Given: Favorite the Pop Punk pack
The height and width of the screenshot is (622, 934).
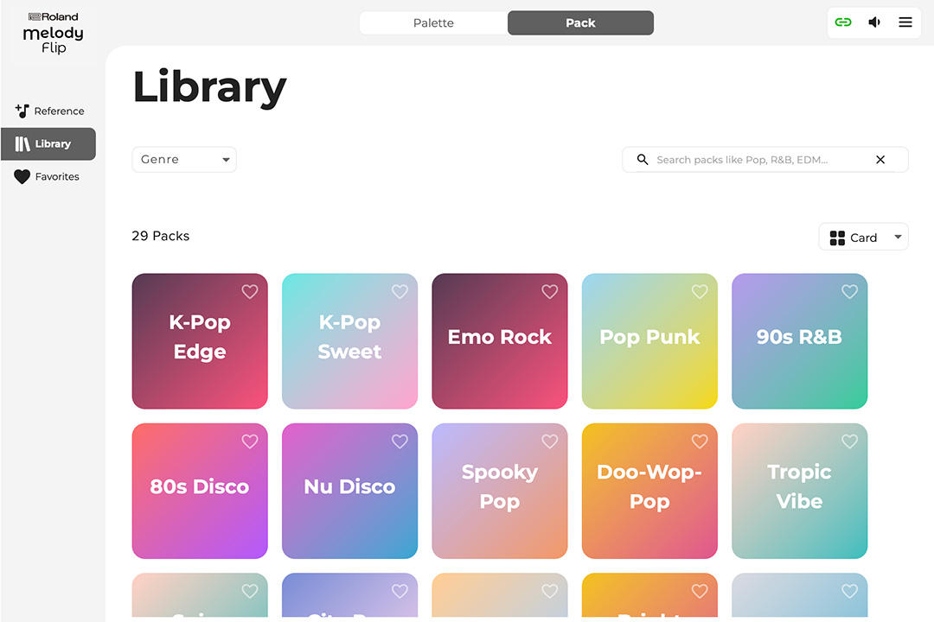Looking at the screenshot, I should pyautogui.click(x=700, y=292).
